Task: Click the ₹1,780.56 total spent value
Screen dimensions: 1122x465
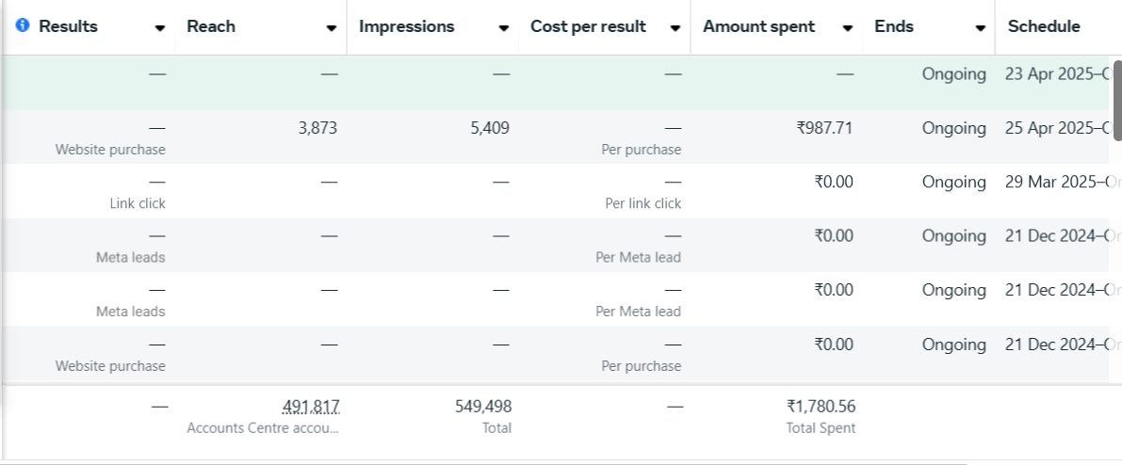Action: (821, 407)
